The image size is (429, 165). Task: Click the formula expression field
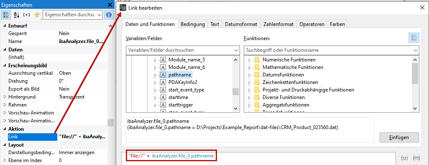[258, 158]
